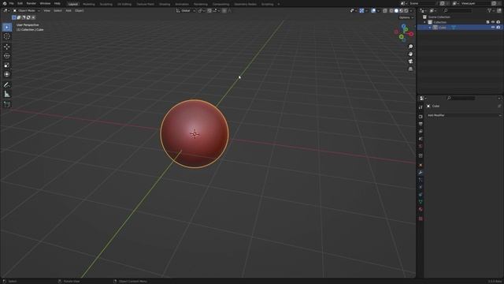Select the Measure tool
The width and height of the screenshot is (504, 284).
[x=7, y=95]
